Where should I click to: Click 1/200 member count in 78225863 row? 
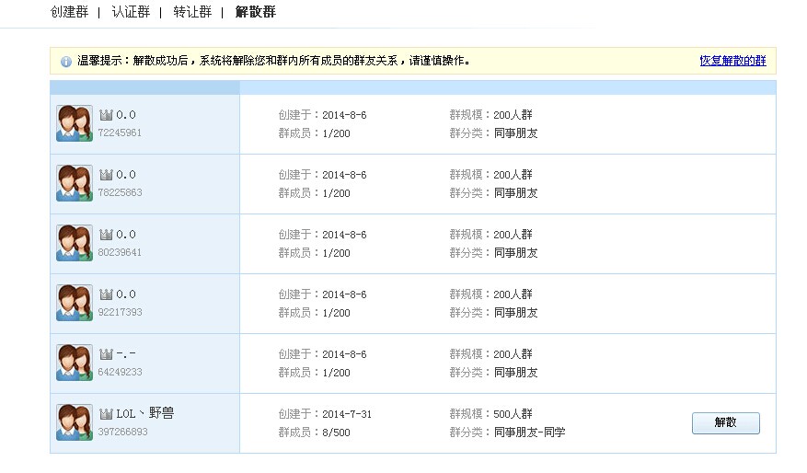coord(336,193)
